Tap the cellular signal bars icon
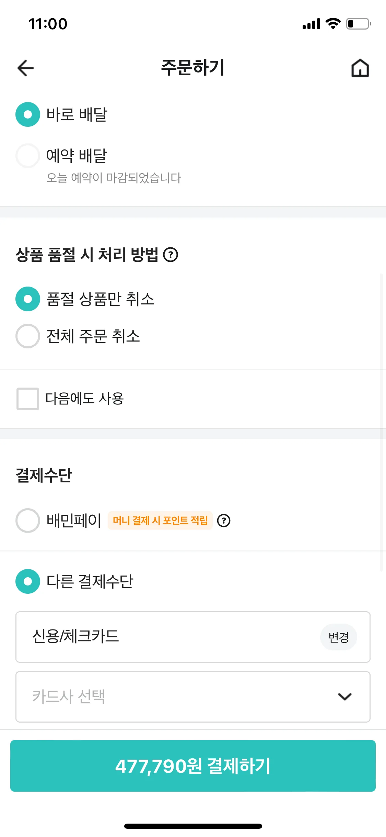386x837 pixels. (x=312, y=24)
